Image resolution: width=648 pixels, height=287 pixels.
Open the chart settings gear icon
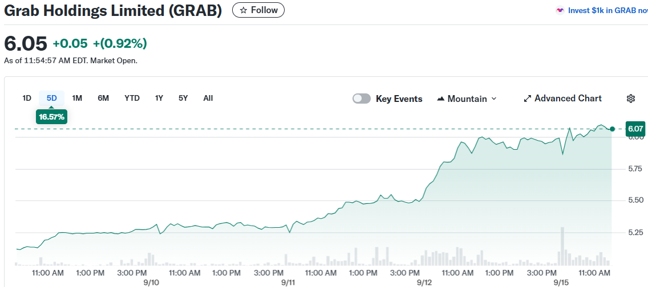pyautogui.click(x=631, y=99)
